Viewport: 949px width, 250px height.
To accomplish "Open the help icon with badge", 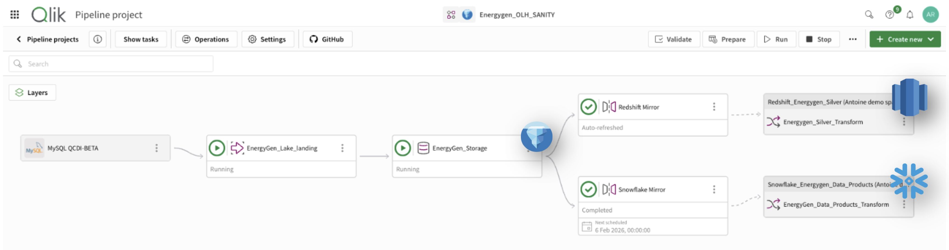I will pyautogui.click(x=889, y=15).
